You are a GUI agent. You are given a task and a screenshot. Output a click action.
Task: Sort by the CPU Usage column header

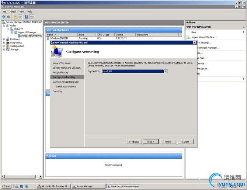(x=105, y=35)
